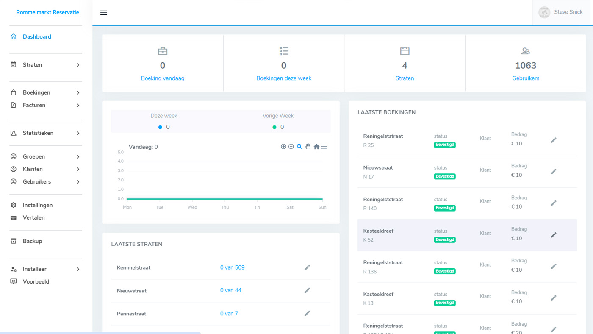Edit the Kasteeldreef K 52 booking
The height and width of the screenshot is (334, 593).
click(x=553, y=235)
